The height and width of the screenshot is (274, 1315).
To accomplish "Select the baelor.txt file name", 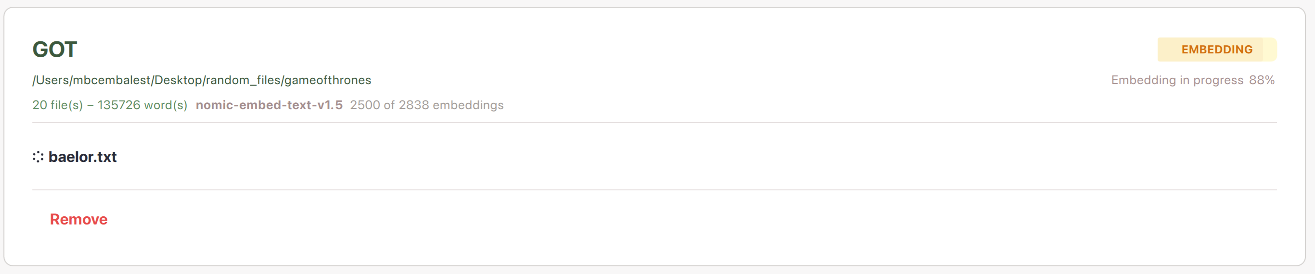I will (83, 157).
